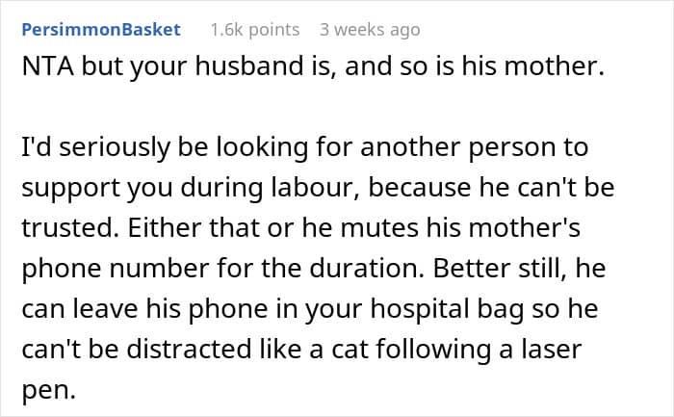Click the words 'phone number for the duration'

222,269
